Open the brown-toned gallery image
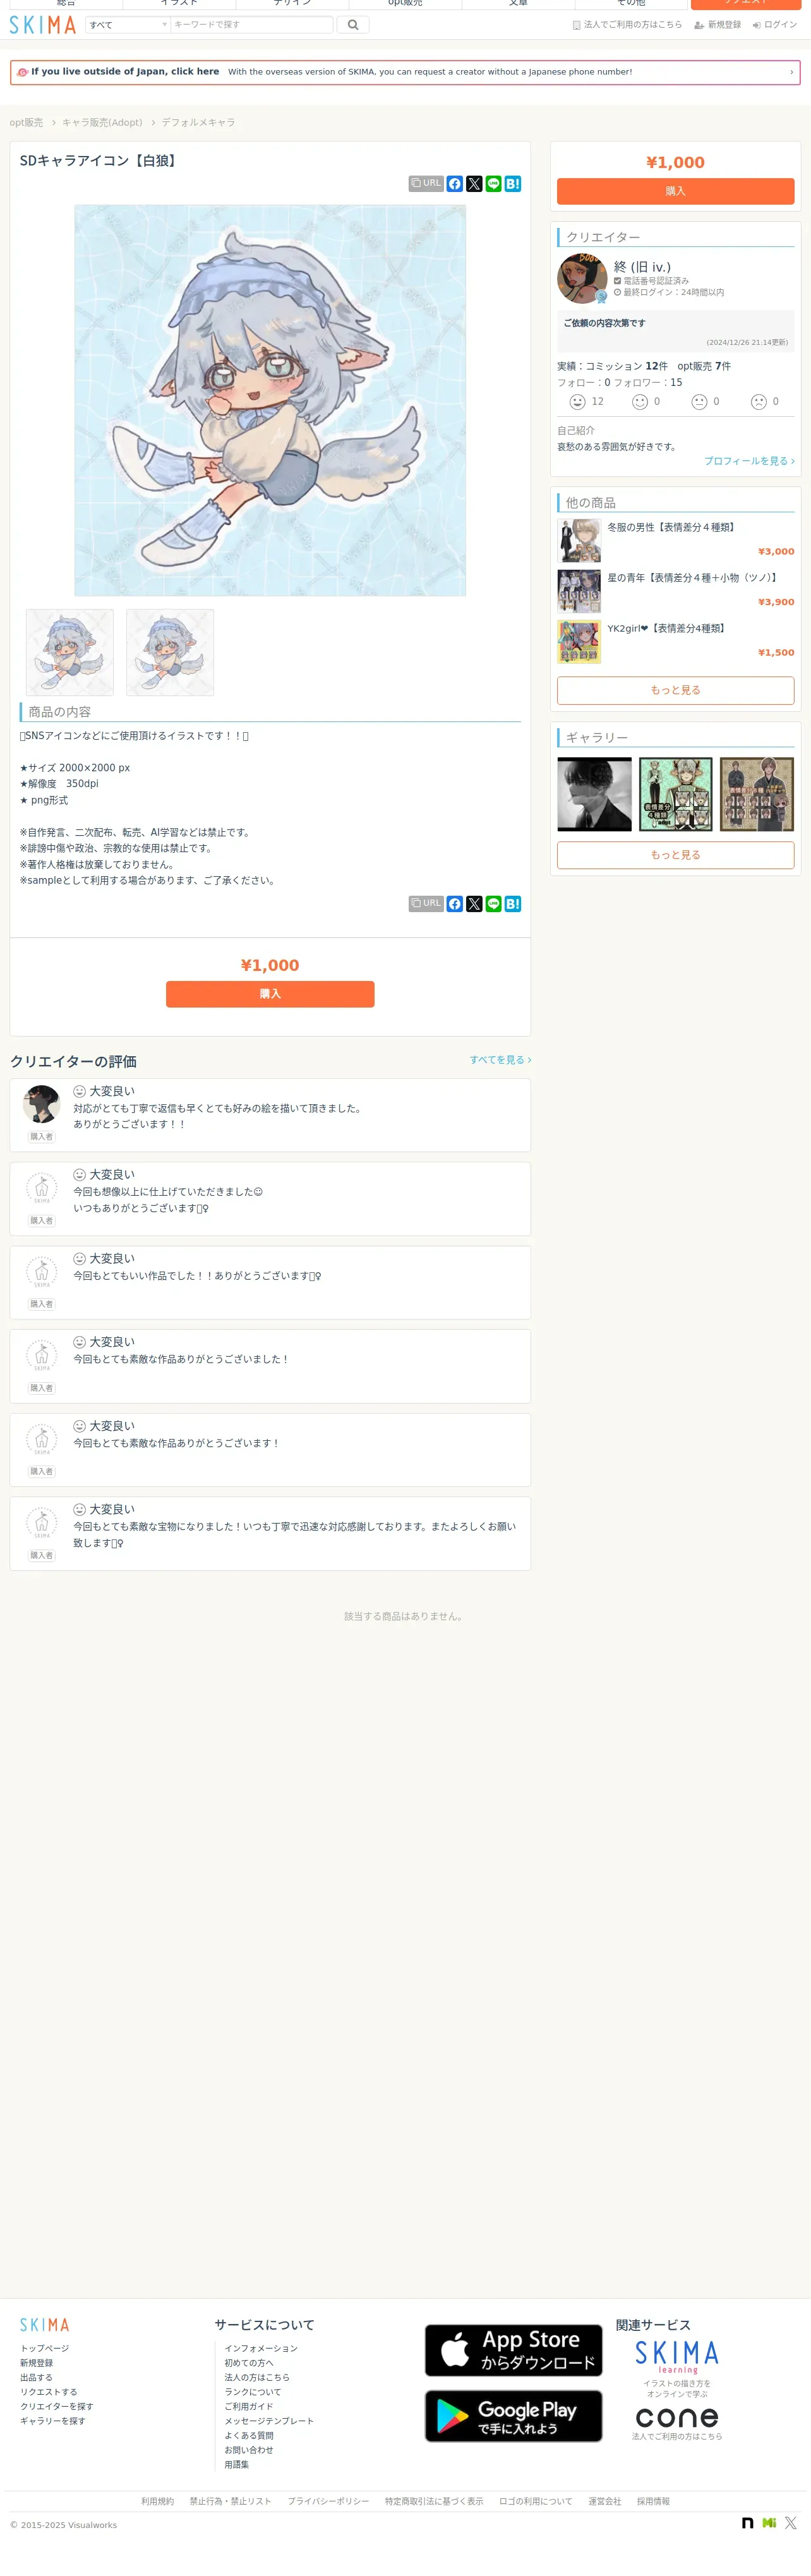The image size is (811, 2576). (757, 794)
